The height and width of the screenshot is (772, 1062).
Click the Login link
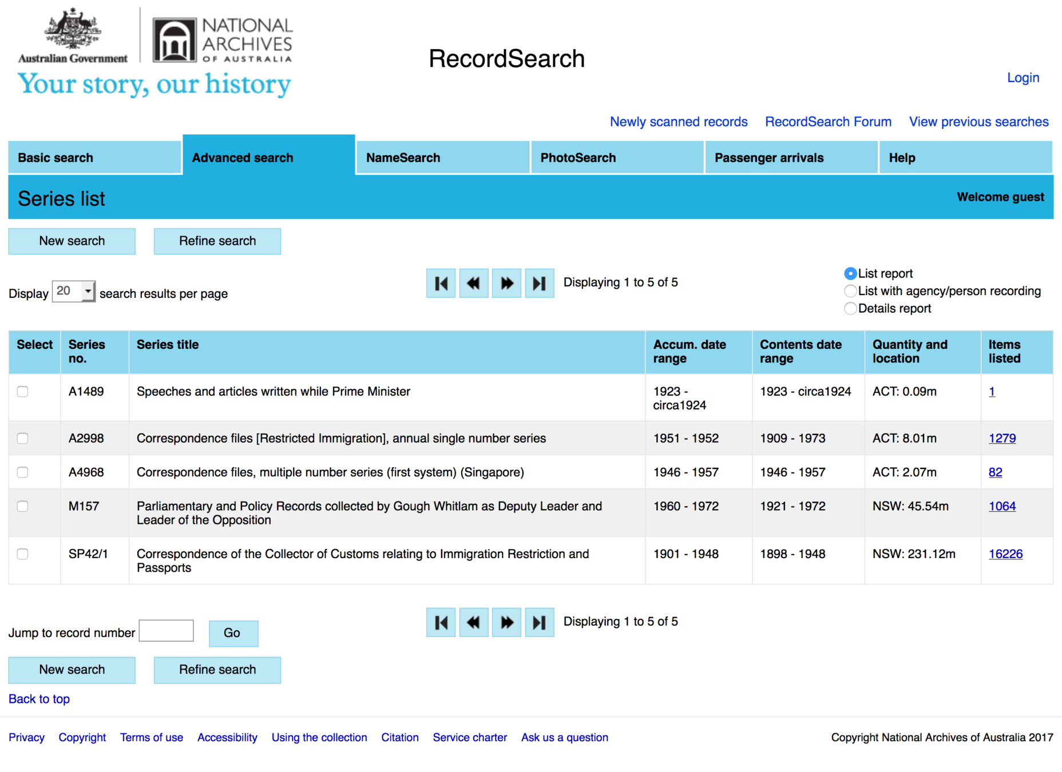(x=1023, y=78)
